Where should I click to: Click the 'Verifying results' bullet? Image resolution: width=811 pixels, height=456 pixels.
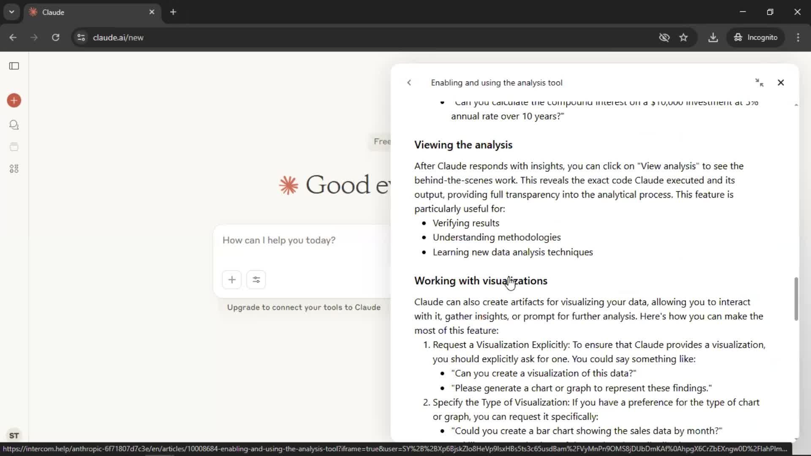click(466, 223)
